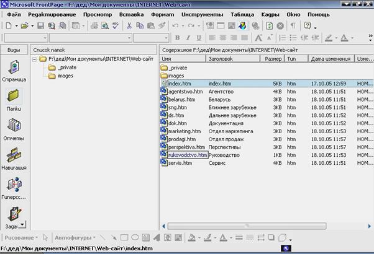
Task: Open the Файл menu
Action: (x=14, y=14)
